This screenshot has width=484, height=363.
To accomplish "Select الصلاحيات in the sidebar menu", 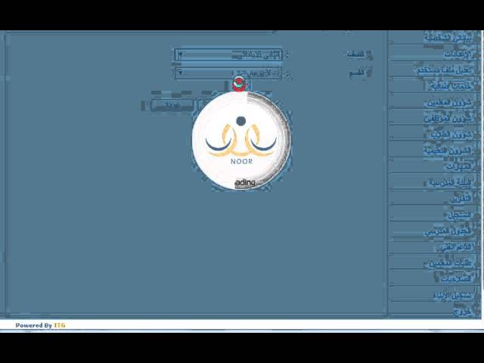I will pyautogui.click(x=457, y=279).
